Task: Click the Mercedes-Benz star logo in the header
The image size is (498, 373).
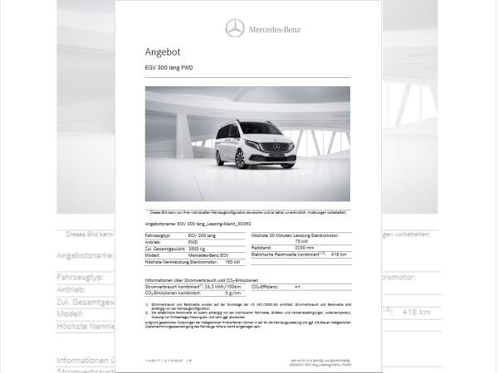Action: [x=235, y=29]
